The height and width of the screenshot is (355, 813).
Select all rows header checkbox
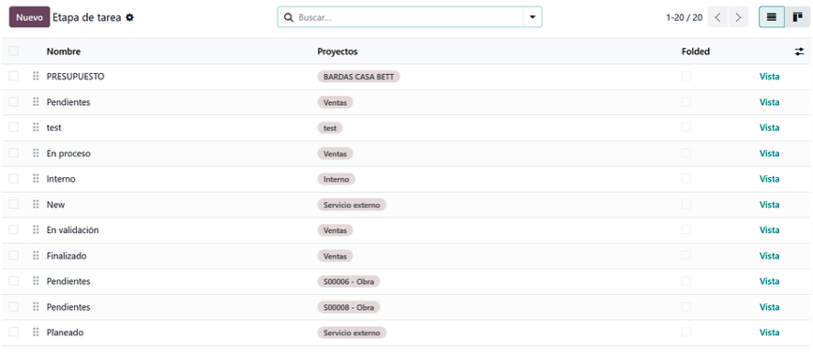(x=13, y=51)
